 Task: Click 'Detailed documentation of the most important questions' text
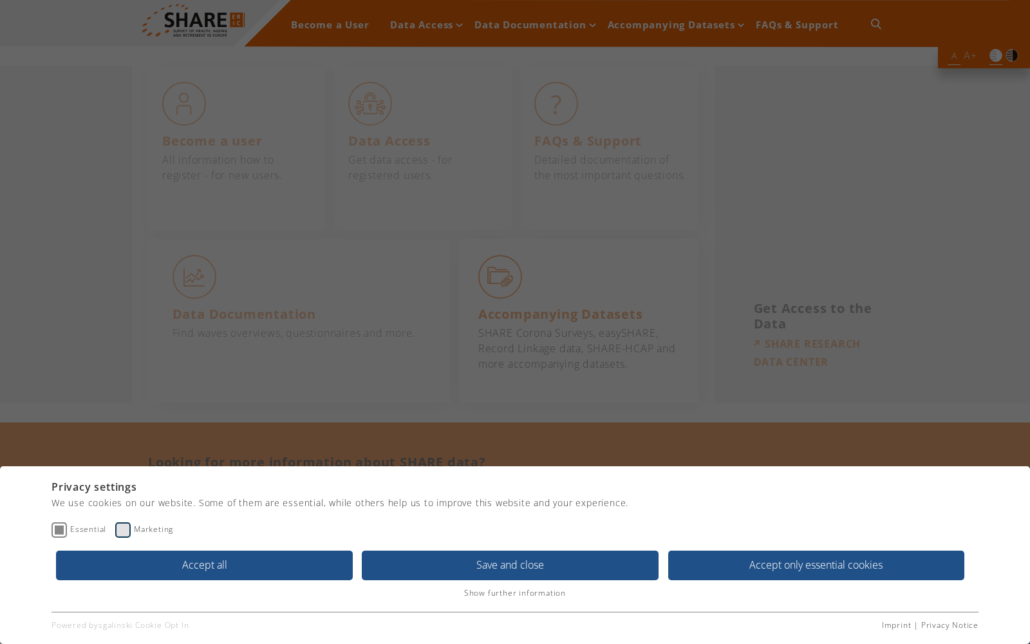click(x=610, y=167)
